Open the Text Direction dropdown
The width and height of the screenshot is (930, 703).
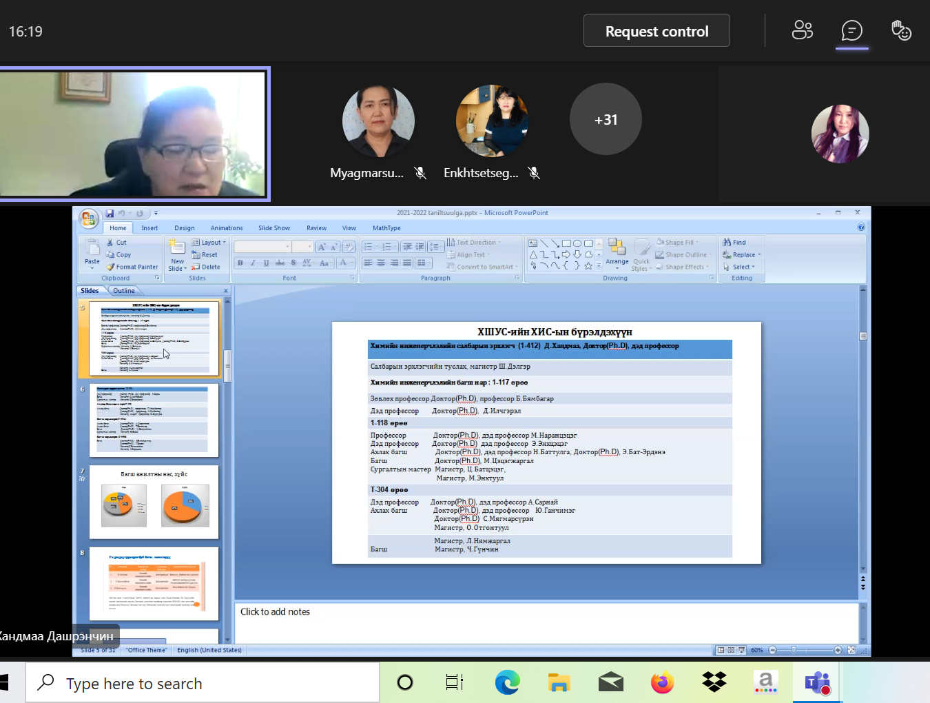[x=474, y=243]
